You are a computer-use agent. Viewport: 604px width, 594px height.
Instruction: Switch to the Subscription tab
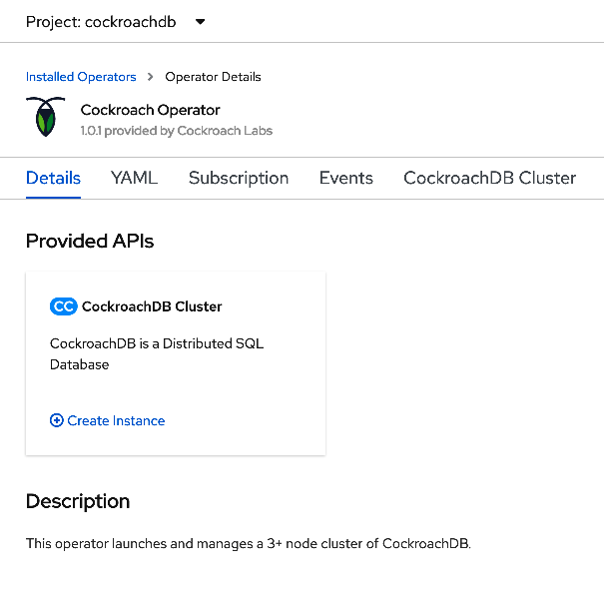[239, 179]
